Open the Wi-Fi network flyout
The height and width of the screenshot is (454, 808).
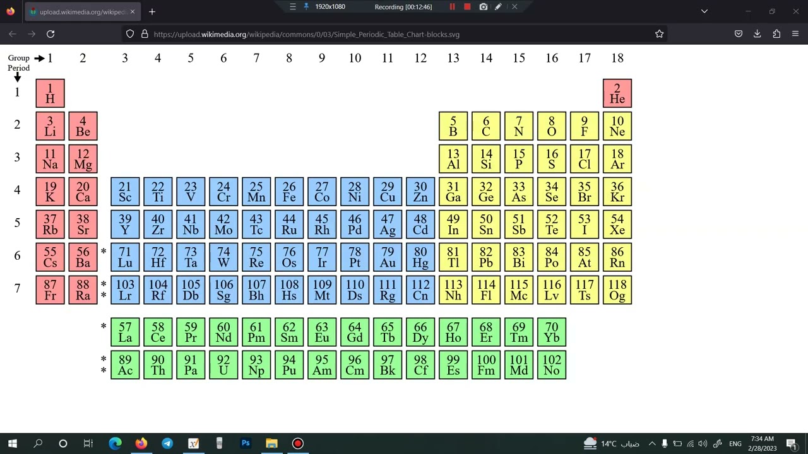tap(690, 443)
